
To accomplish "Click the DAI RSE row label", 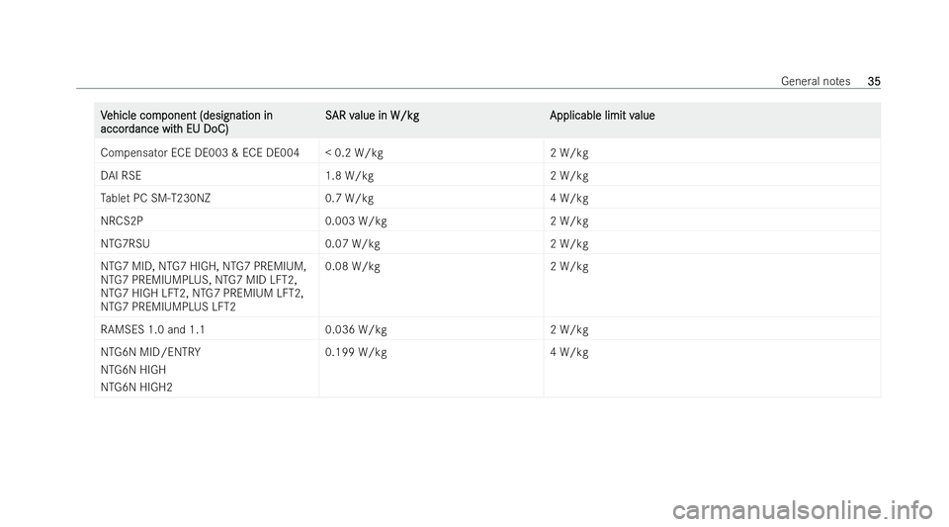I will (x=121, y=175).
